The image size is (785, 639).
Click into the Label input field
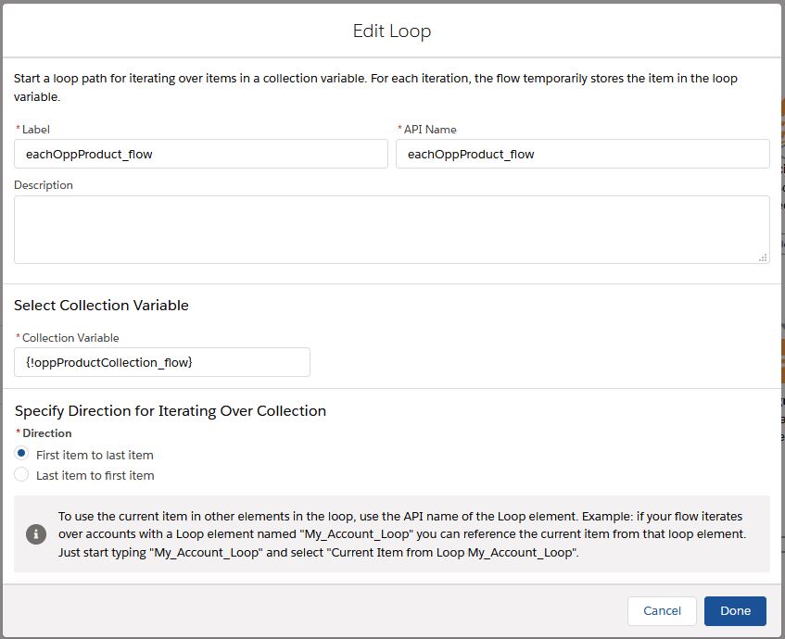[x=201, y=154]
